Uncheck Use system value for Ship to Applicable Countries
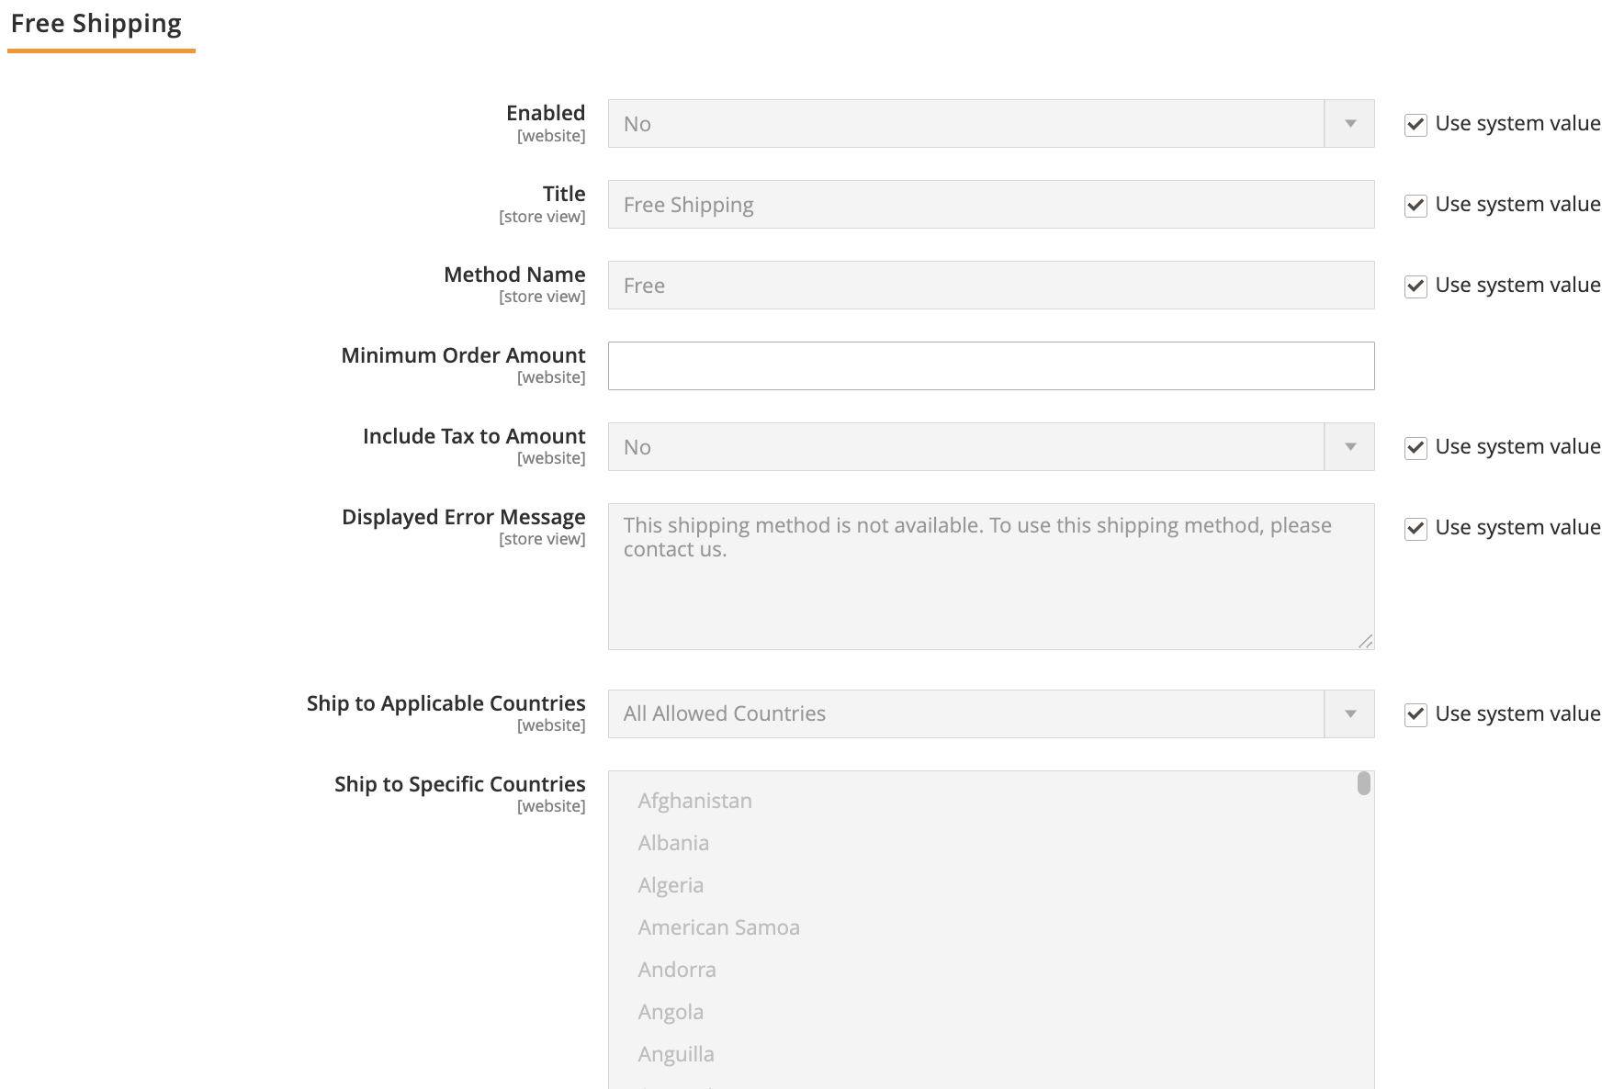Screen dimensions: 1624x1089 (1415, 715)
